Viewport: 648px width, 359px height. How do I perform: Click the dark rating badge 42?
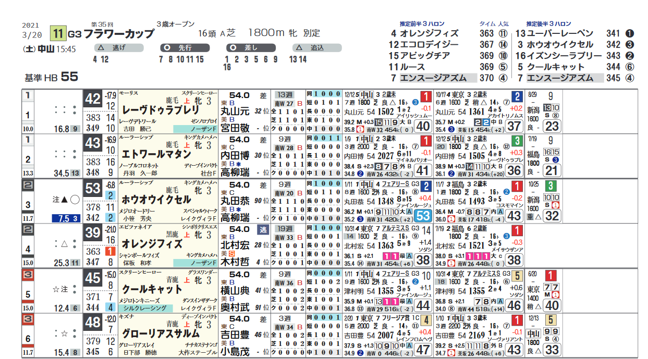93,99
